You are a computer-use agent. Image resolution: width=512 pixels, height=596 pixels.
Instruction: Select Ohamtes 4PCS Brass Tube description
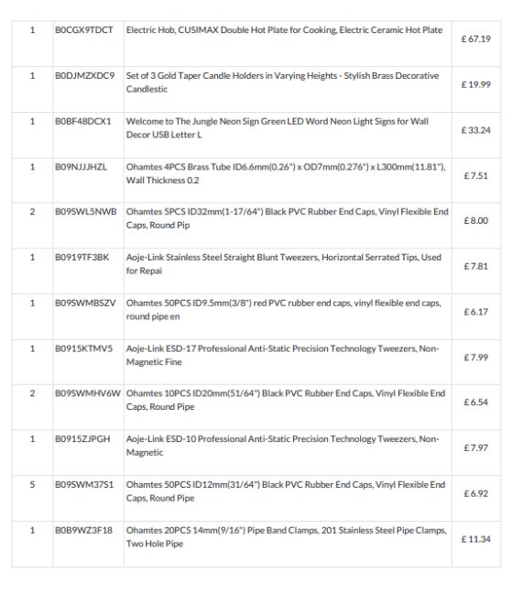click(x=286, y=173)
